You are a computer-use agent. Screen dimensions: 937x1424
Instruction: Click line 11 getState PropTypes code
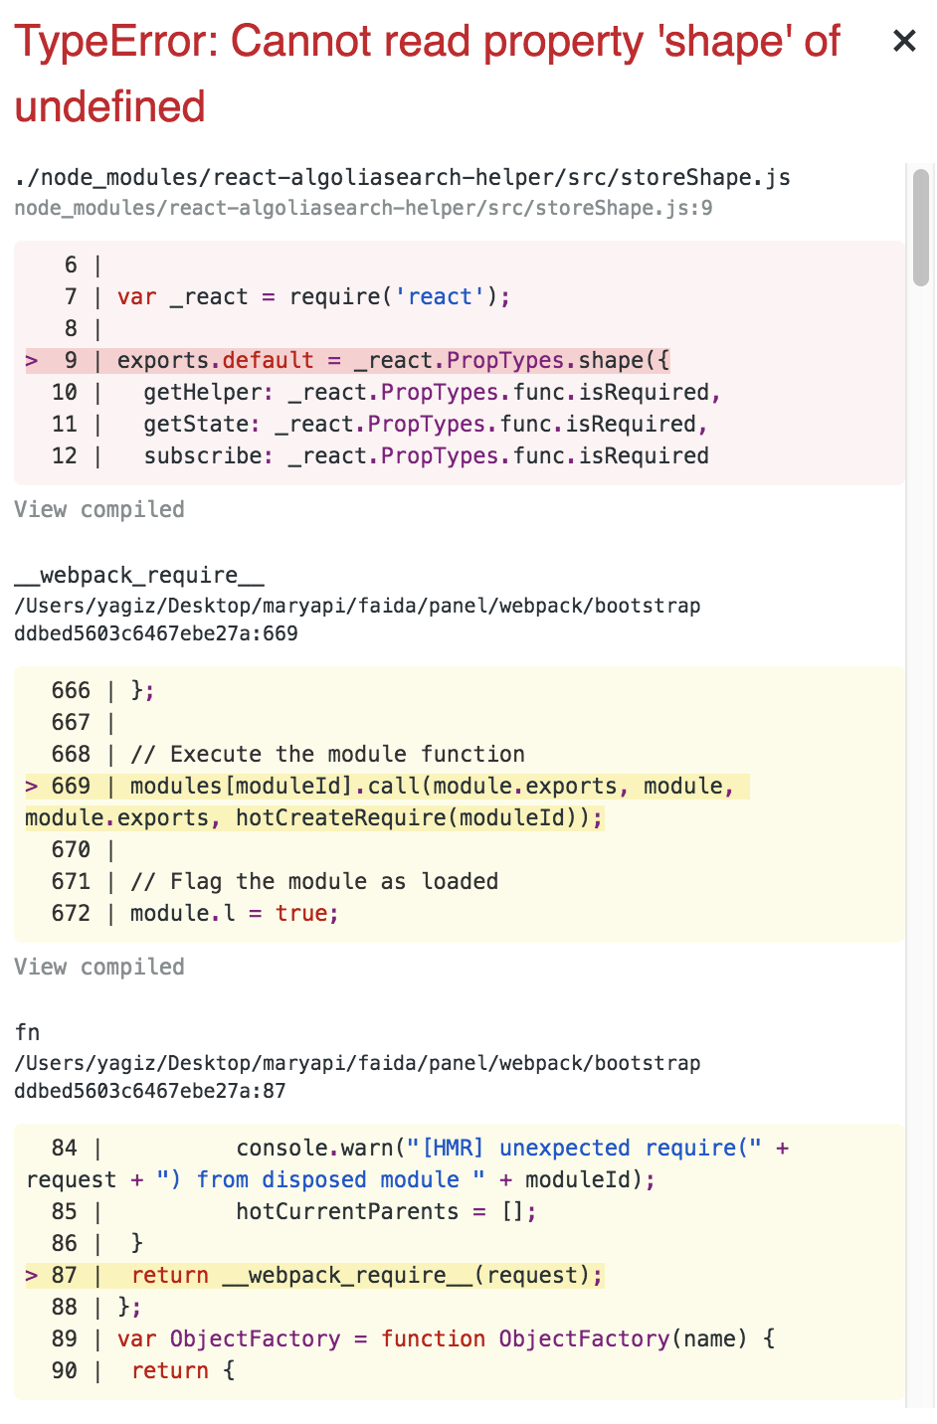[x=426, y=424]
